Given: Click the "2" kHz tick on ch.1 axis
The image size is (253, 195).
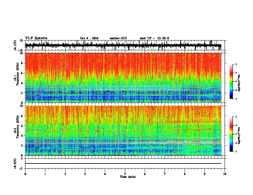Looking at the screenshot, I should pos(22,93).
